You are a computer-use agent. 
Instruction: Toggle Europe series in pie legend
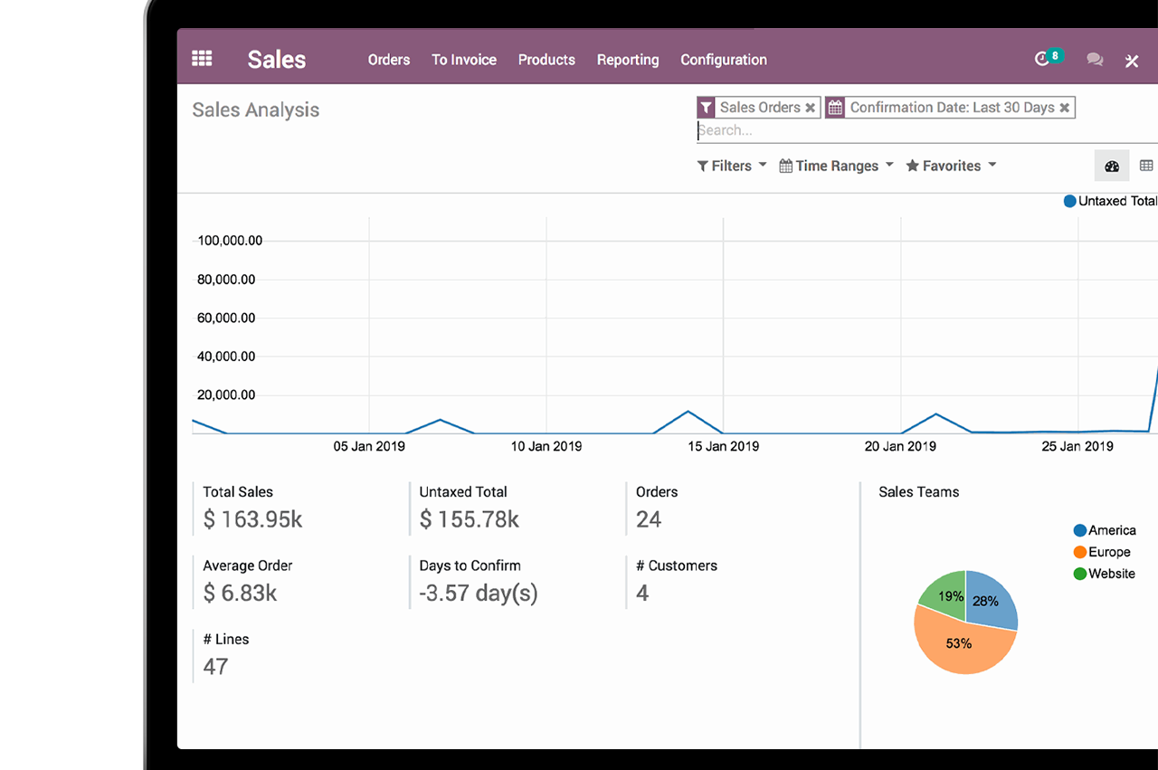tap(1102, 552)
